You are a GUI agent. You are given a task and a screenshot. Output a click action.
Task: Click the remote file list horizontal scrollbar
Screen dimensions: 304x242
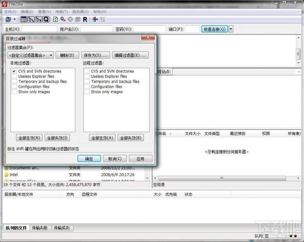222,178
